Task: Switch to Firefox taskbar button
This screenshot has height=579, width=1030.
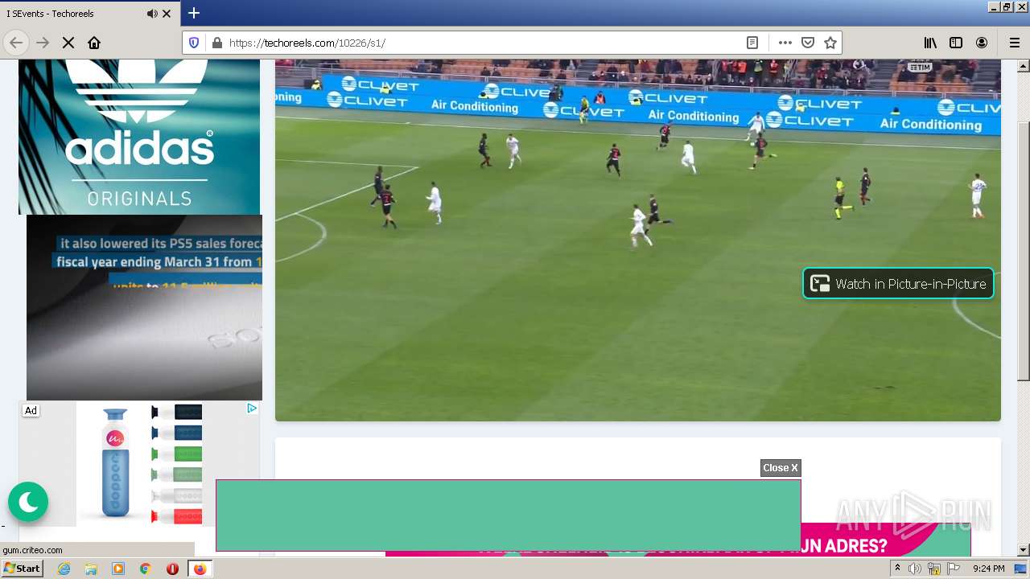Action: (x=200, y=569)
